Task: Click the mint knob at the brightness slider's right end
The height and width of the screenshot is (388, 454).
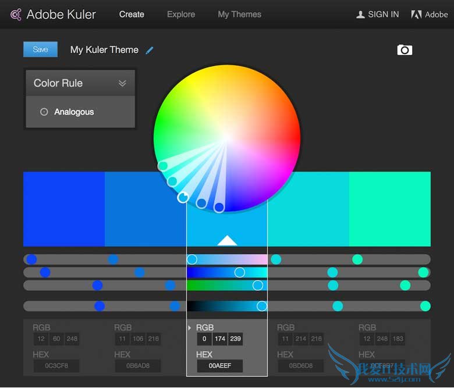Action: (x=425, y=306)
